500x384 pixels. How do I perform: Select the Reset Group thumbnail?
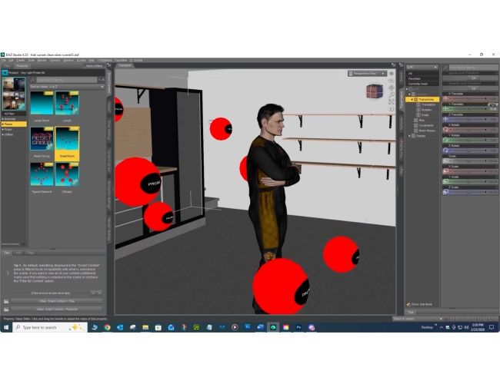coord(42,138)
